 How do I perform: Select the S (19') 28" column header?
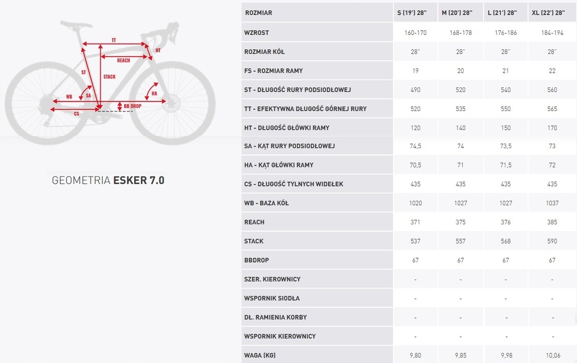415,12
